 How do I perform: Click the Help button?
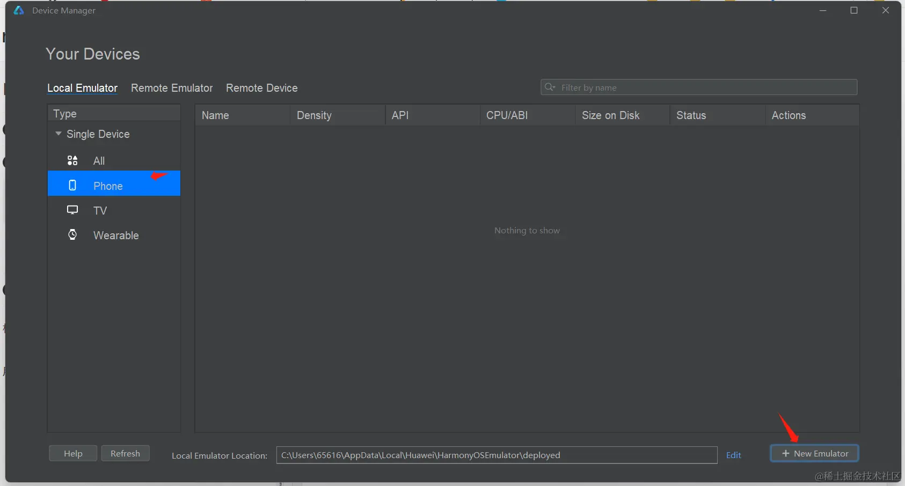(x=73, y=453)
